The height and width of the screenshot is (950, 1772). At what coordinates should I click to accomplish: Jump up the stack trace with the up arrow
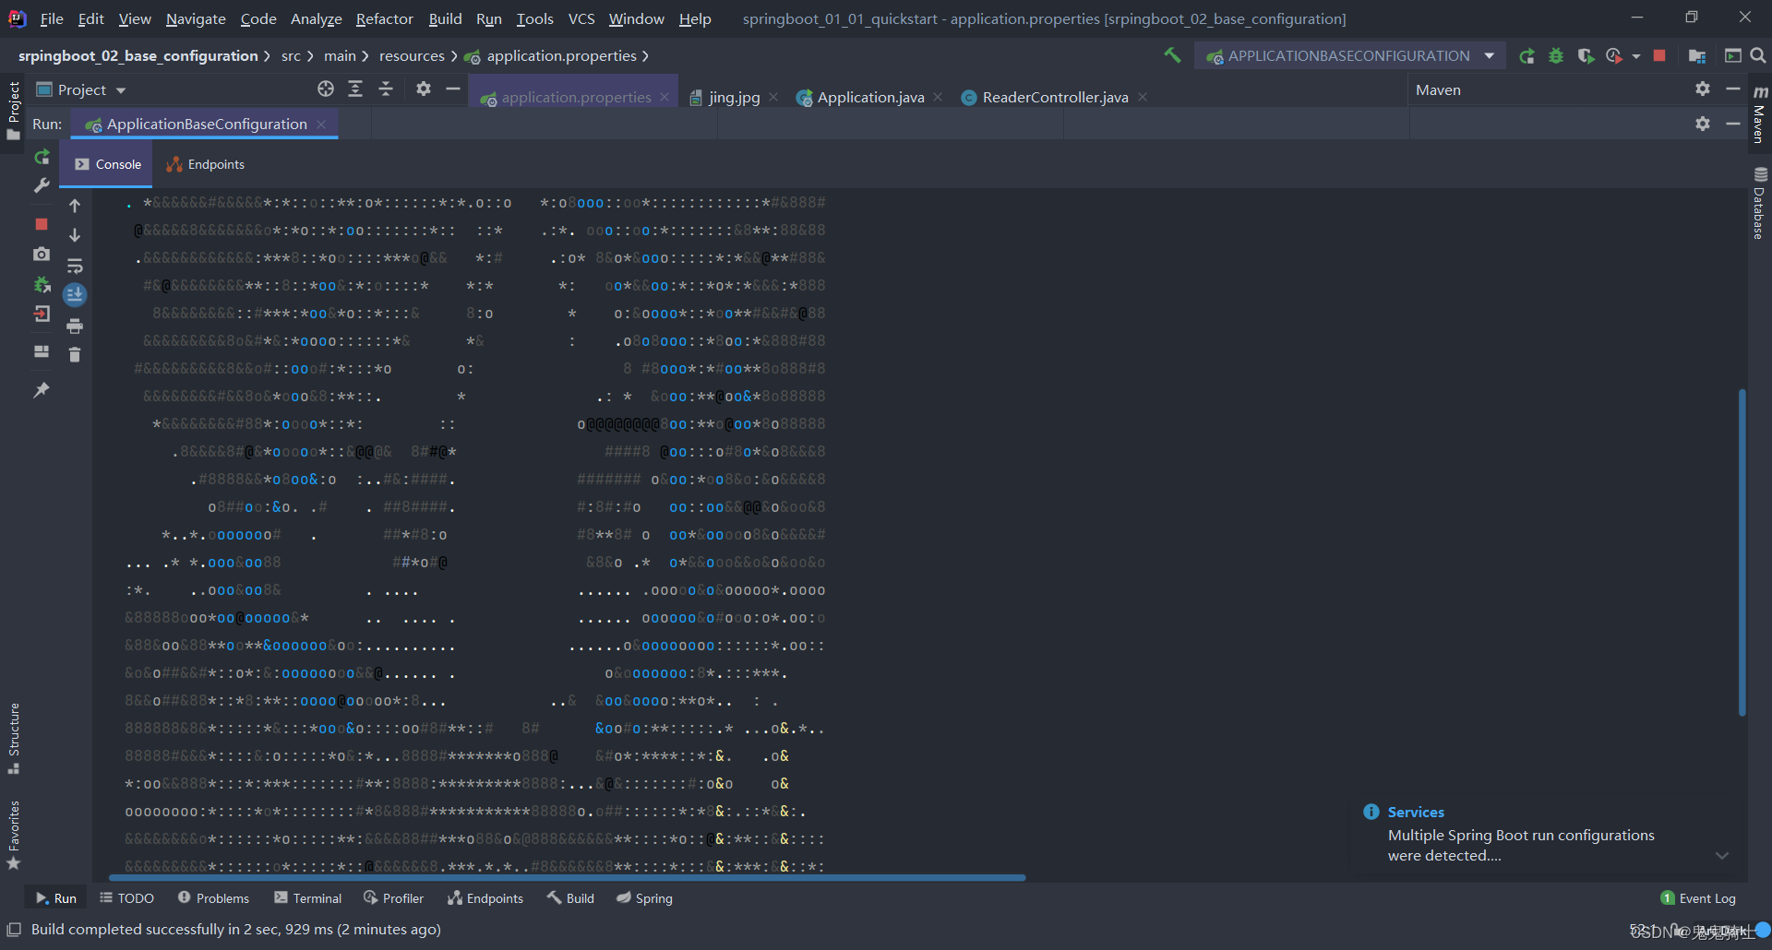coord(75,206)
